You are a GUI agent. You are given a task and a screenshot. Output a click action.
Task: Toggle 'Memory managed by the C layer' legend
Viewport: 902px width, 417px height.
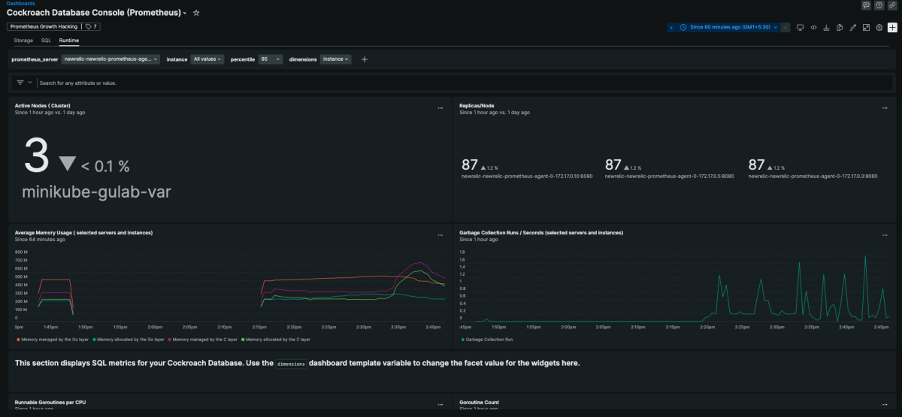tap(204, 340)
